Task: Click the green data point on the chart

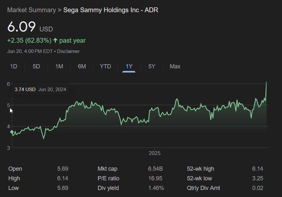Action: (x=12, y=132)
